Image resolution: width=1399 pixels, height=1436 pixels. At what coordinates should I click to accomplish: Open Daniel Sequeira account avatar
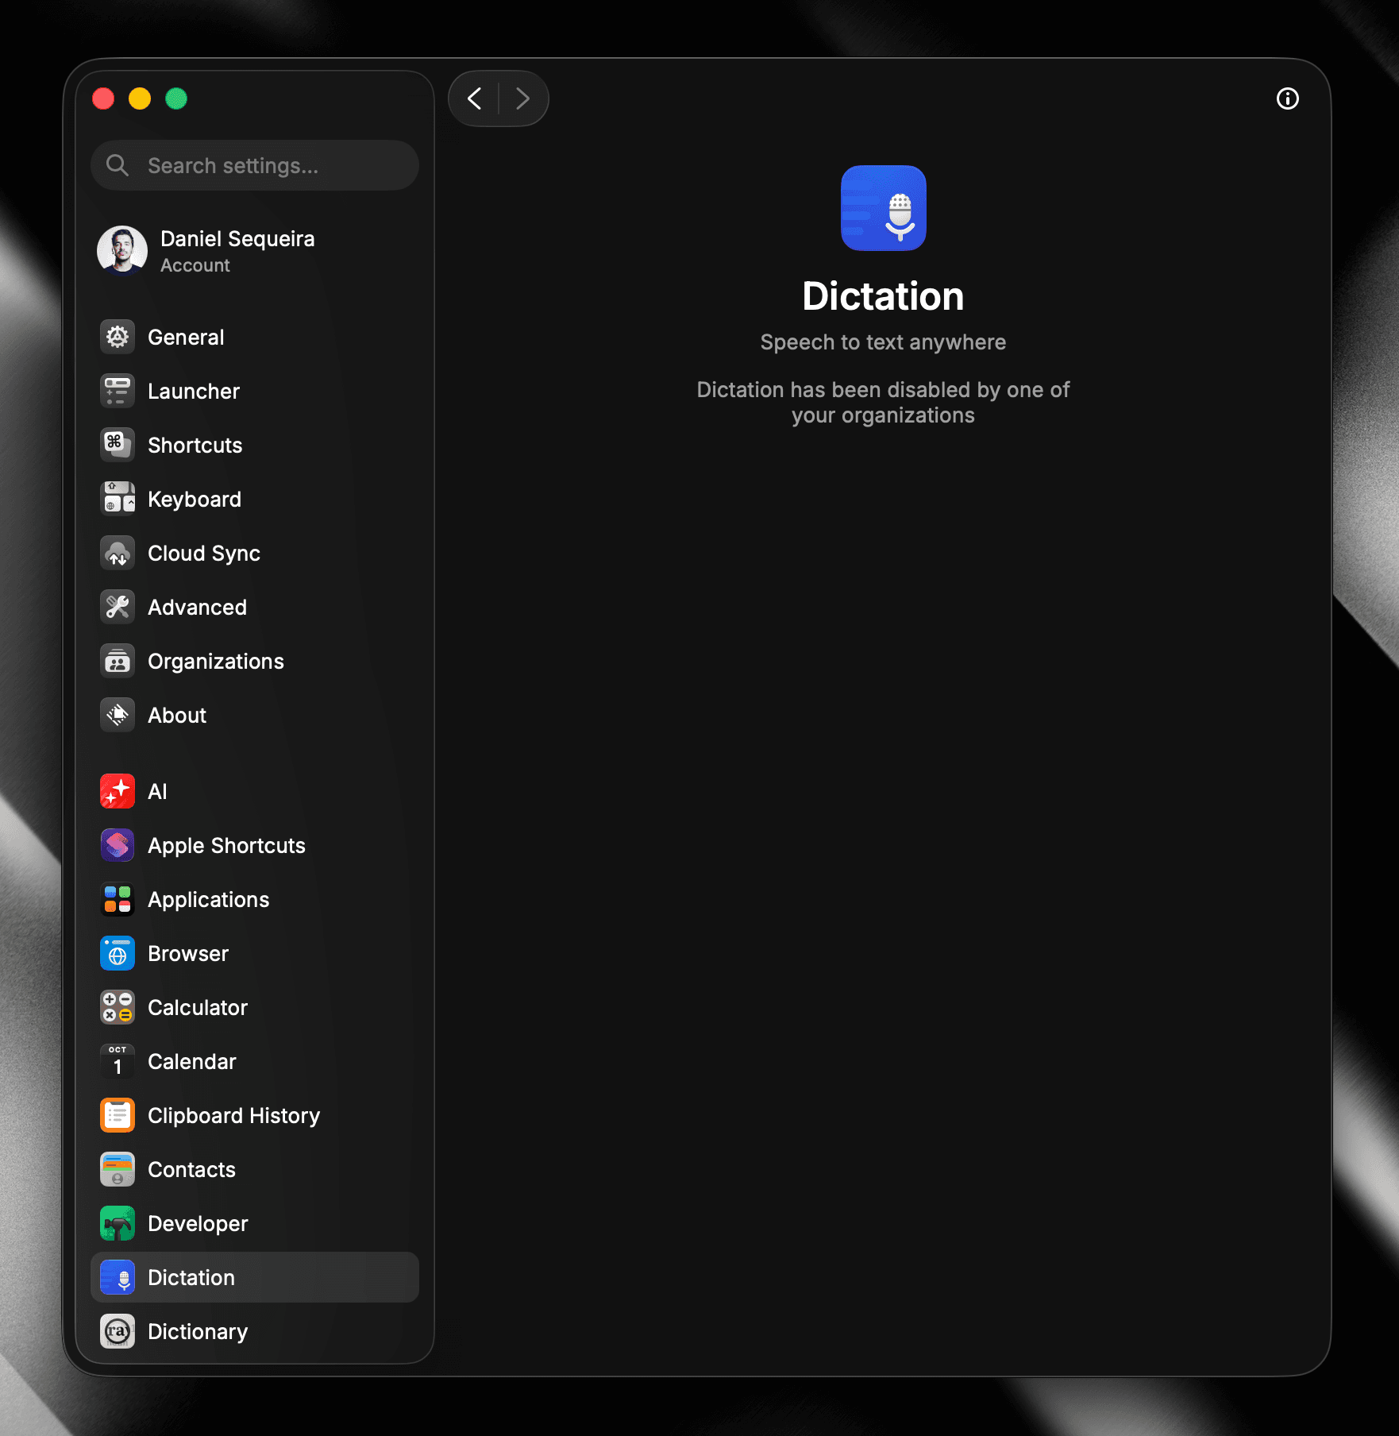[122, 251]
